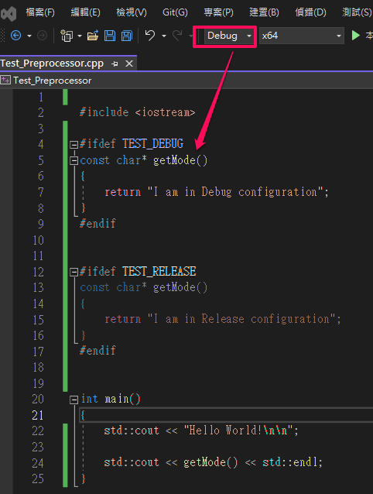Open the Git(G) menu
The width and height of the screenshot is (373, 494).
175,12
